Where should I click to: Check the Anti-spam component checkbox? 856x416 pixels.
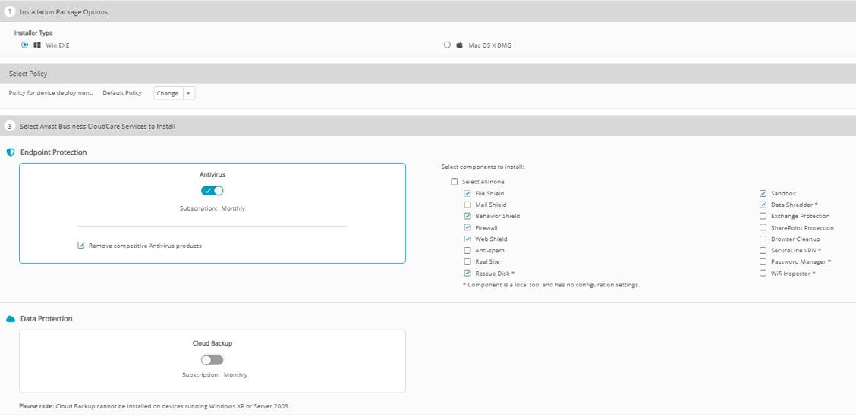[467, 250]
